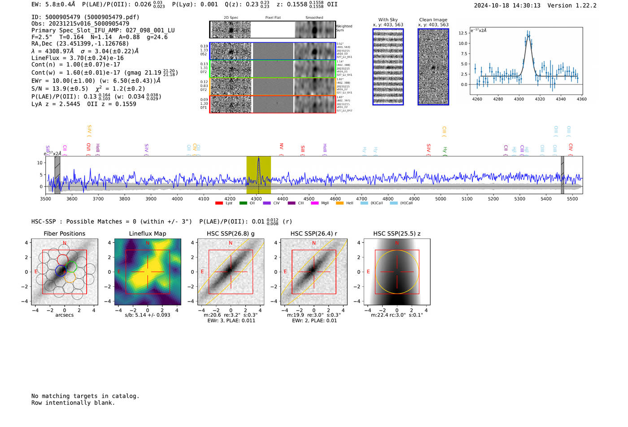Open the HSC SSP(26.4) r image
The width and height of the screenshot is (628, 427).
(x=314, y=272)
